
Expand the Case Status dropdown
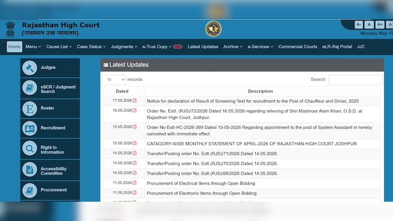(91, 47)
